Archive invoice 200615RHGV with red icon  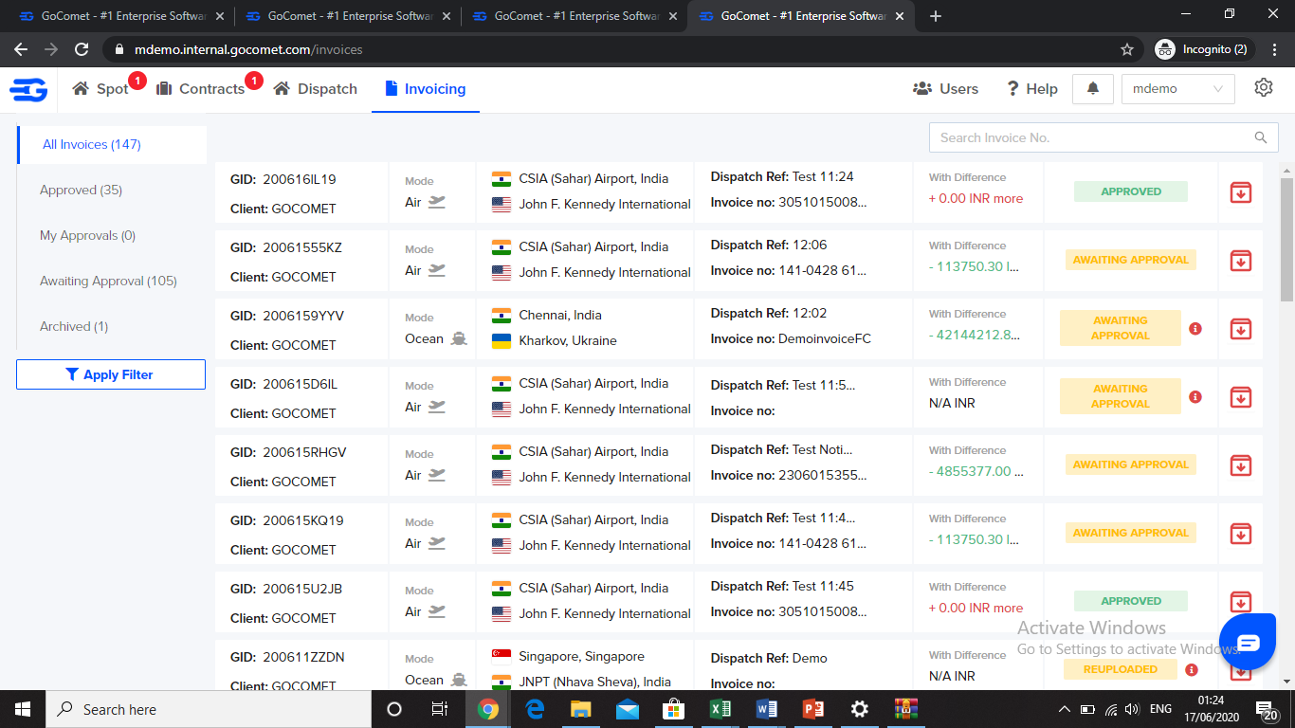[x=1240, y=465]
